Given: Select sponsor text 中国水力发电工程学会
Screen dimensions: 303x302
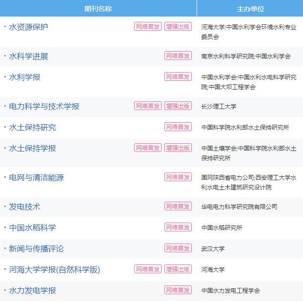Looking at the screenshot, I should pyautogui.click(x=230, y=290).
